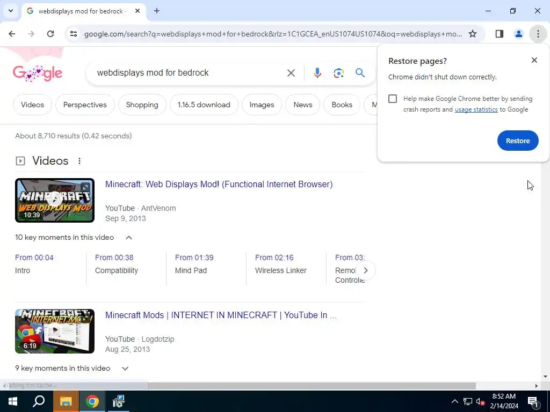Viewport: 550px width, 412px height.
Task: Open Minecraft: Web Displays Mod video link
Action: tap(219, 185)
